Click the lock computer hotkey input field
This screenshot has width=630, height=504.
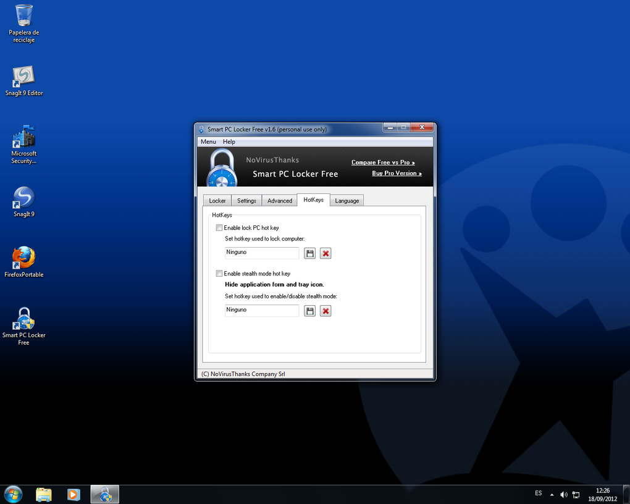point(262,253)
